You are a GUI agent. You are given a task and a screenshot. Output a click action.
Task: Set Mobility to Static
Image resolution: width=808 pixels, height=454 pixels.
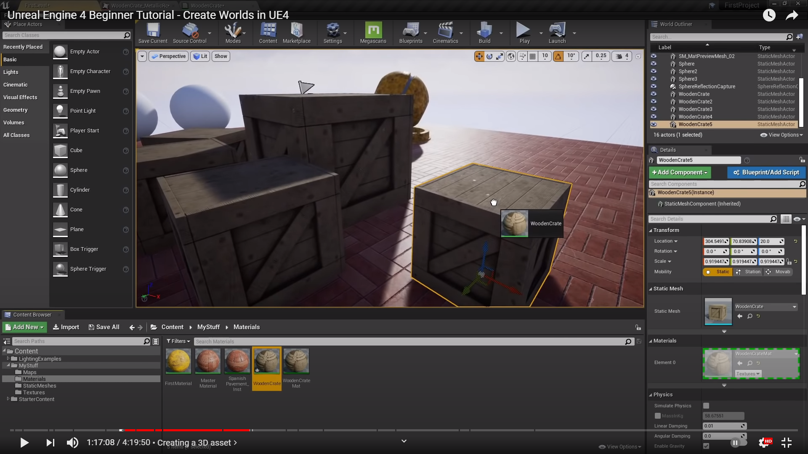[x=718, y=272]
